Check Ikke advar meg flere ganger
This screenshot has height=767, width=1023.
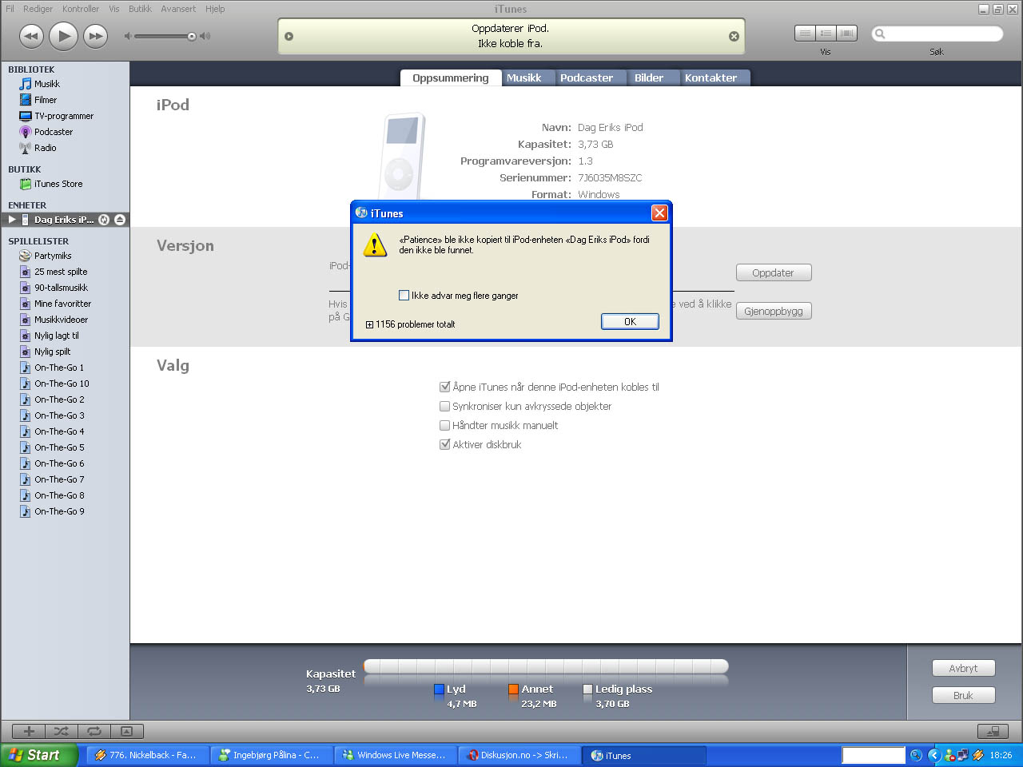[404, 296]
